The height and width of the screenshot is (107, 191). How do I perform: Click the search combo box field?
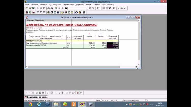point(77,8)
